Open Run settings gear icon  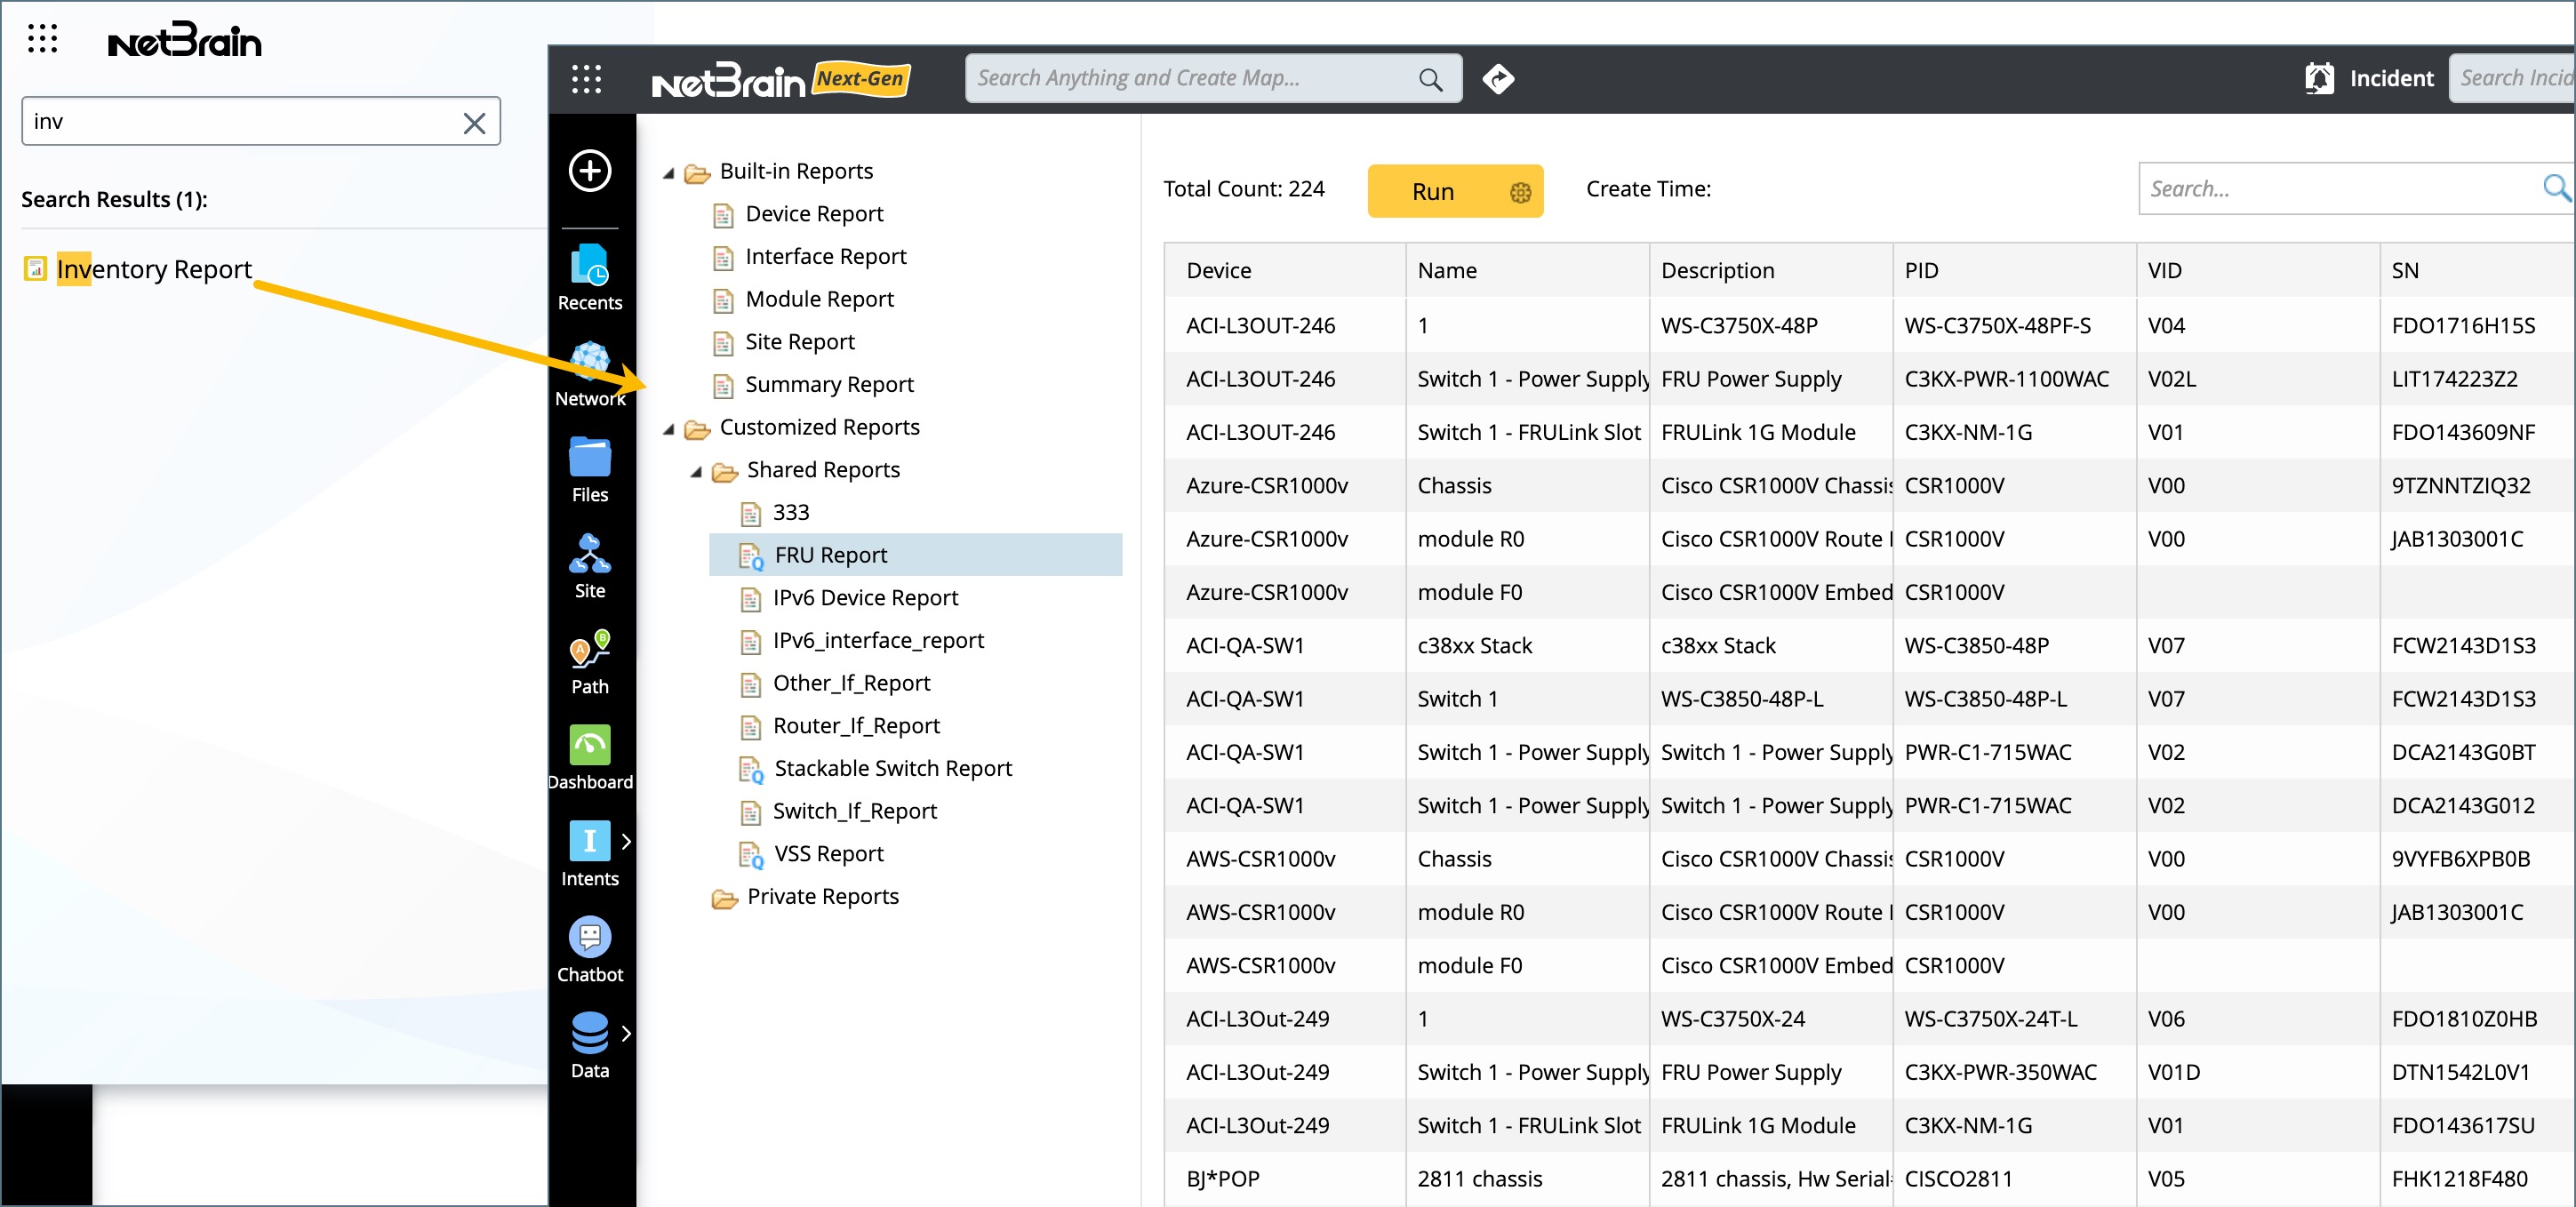[1520, 192]
